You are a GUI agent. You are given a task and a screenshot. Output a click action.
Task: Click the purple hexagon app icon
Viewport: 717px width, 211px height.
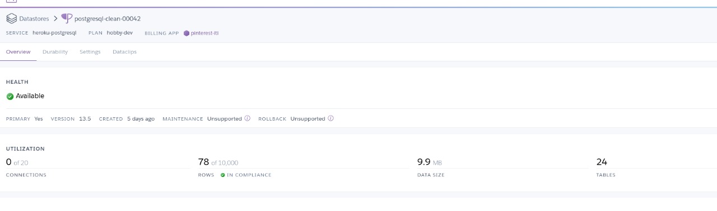187,33
